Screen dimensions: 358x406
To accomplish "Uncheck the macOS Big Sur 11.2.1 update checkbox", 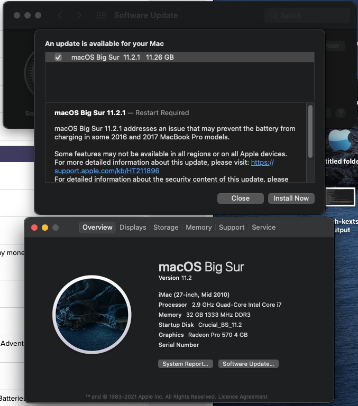I will pyautogui.click(x=58, y=57).
